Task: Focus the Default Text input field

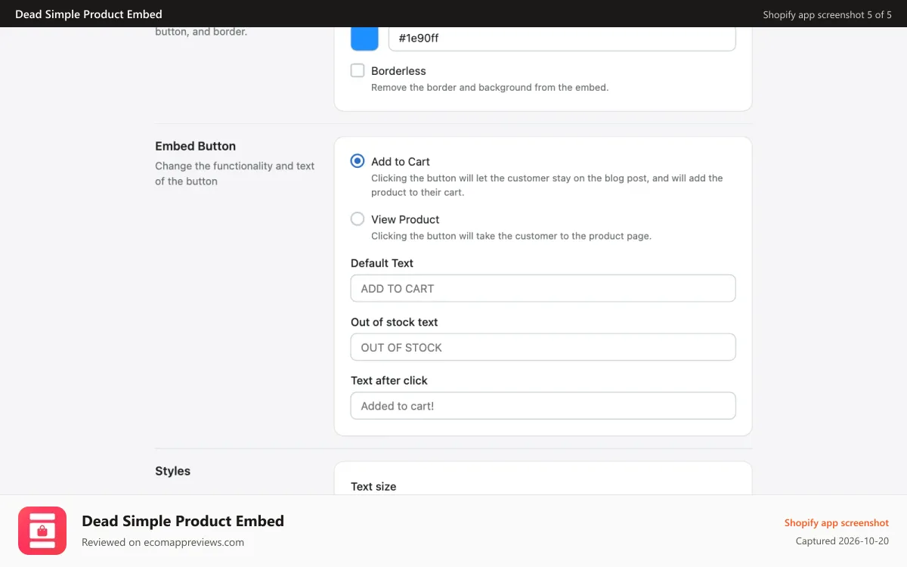Action: click(543, 288)
